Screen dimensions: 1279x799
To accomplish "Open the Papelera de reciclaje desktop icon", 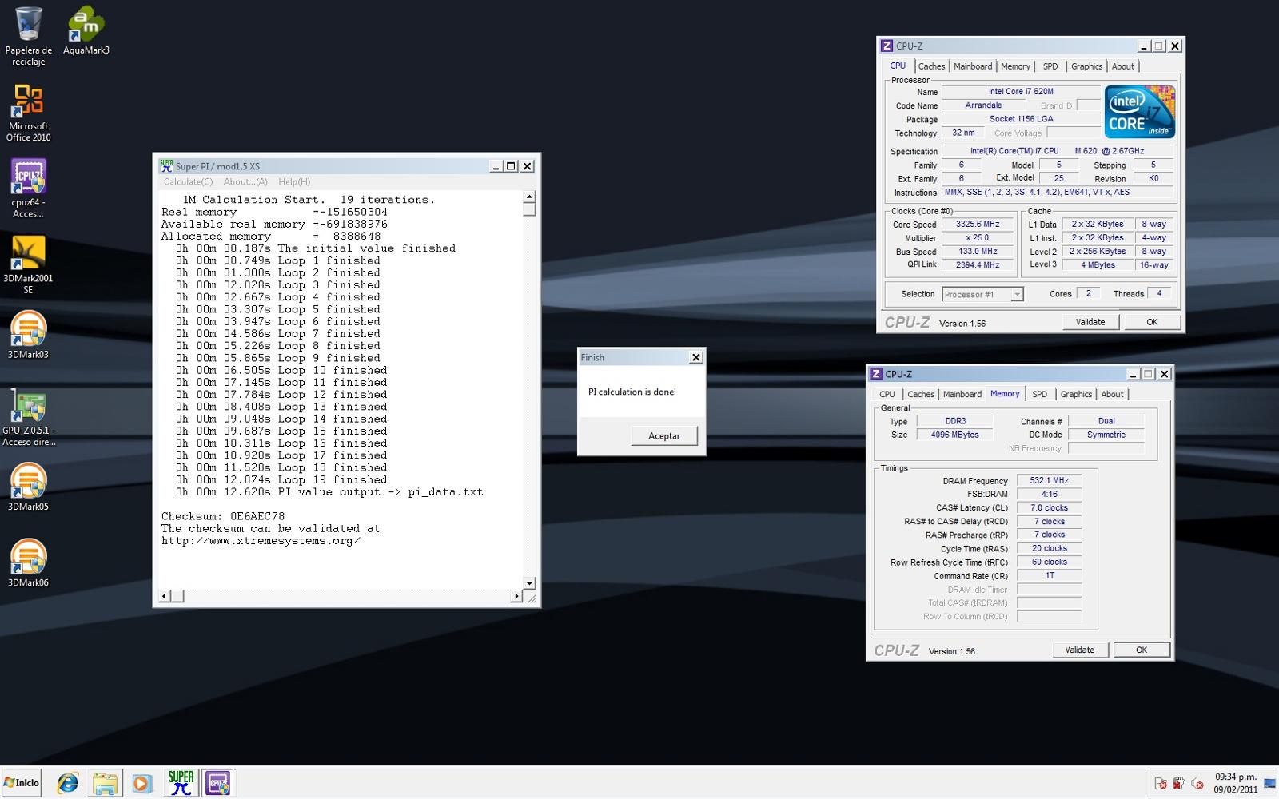I will [x=29, y=36].
